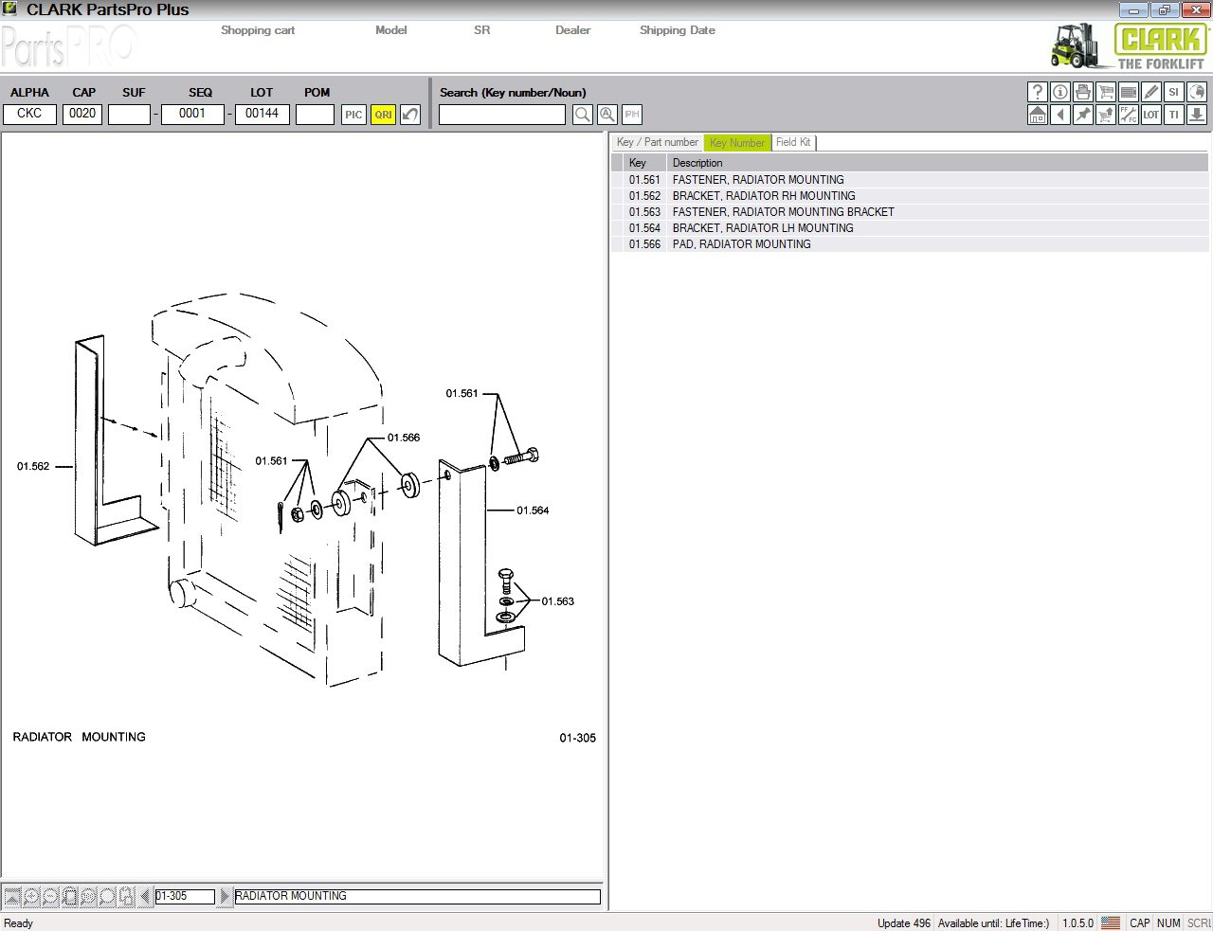1213x931 pixels.
Task: Go to next diagram page arrow
Action: pyautogui.click(x=225, y=896)
